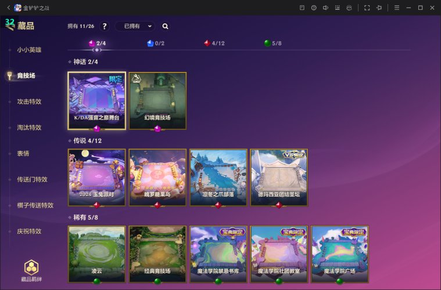Open help in the title bar

click(314, 8)
